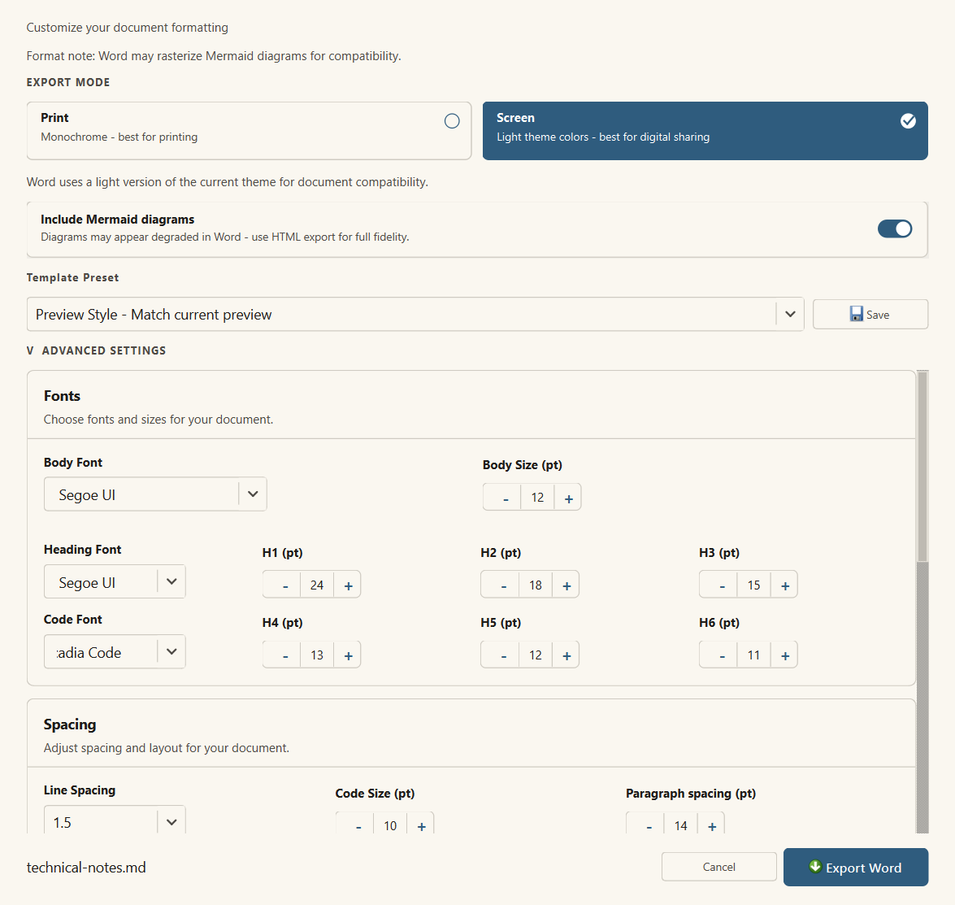Click the technical-notes.md filename
This screenshot has width=955, height=905.
pyautogui.click(x=86, y=868)
